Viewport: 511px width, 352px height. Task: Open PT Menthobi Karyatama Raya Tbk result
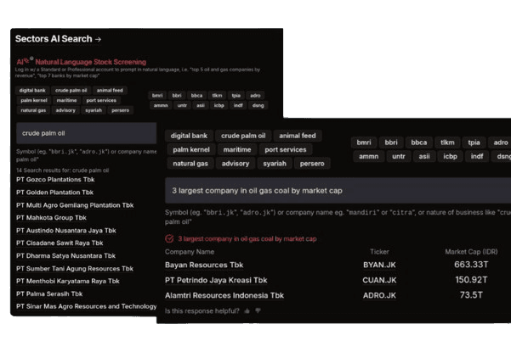pyautogui.click(x=68, y=281)
